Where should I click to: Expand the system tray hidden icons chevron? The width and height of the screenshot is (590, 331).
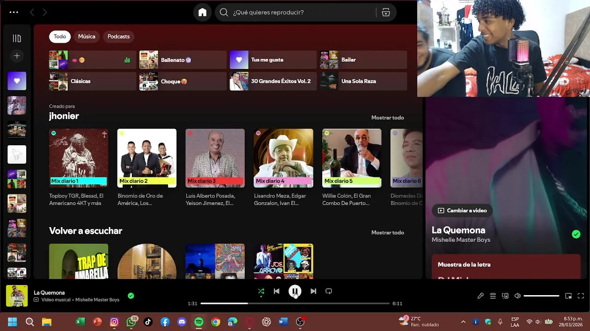[x=463, y=322]
